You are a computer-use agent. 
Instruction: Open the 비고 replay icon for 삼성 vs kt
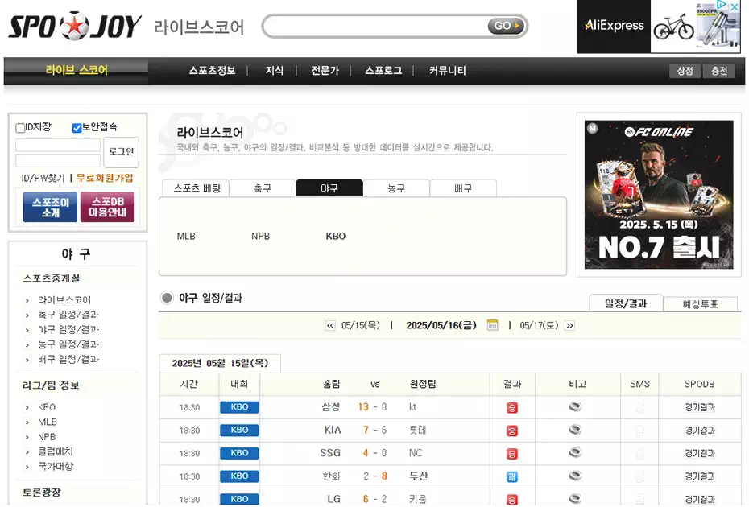click(x=575, y=406)
